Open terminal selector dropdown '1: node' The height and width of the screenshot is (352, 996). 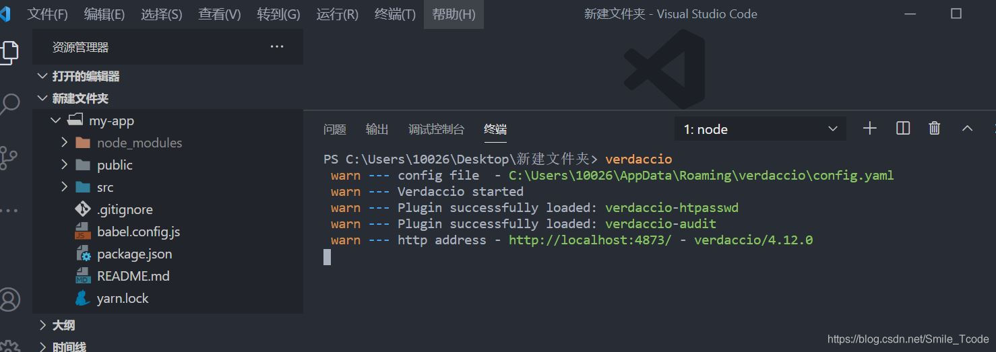(x=760, y=129)
